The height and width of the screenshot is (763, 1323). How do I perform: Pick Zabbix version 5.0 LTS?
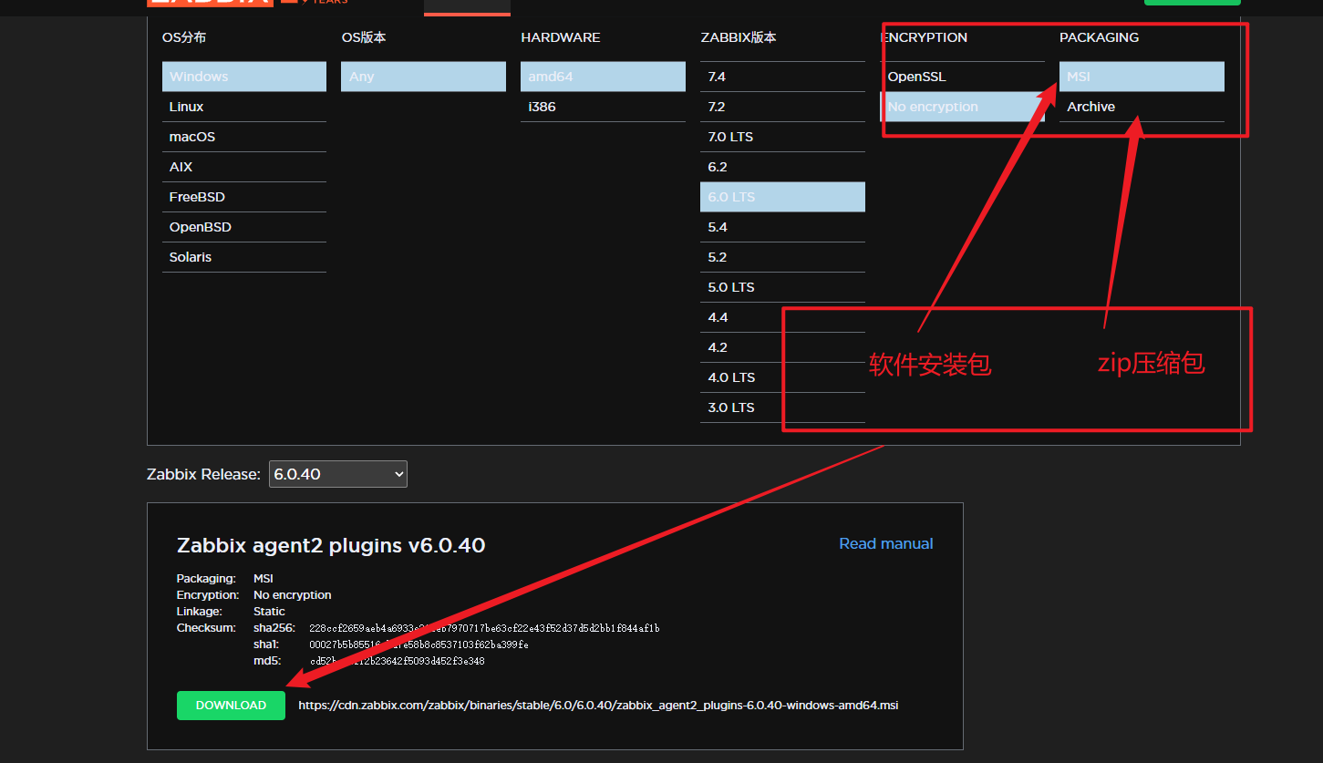coord(782,287)
